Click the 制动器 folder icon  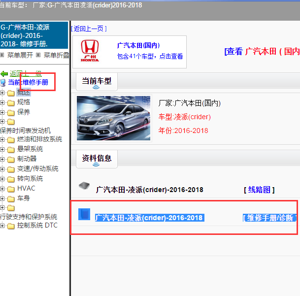point(11,160)
